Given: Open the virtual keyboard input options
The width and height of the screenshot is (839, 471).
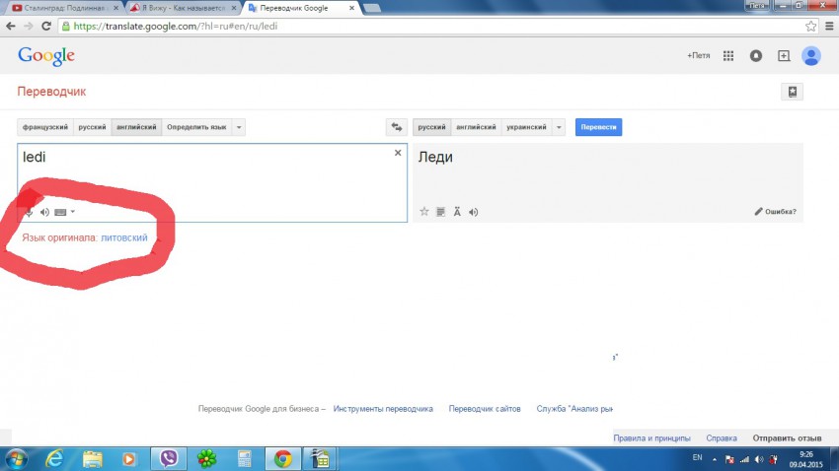Looking at the screenshot, I should click(64, 212).
